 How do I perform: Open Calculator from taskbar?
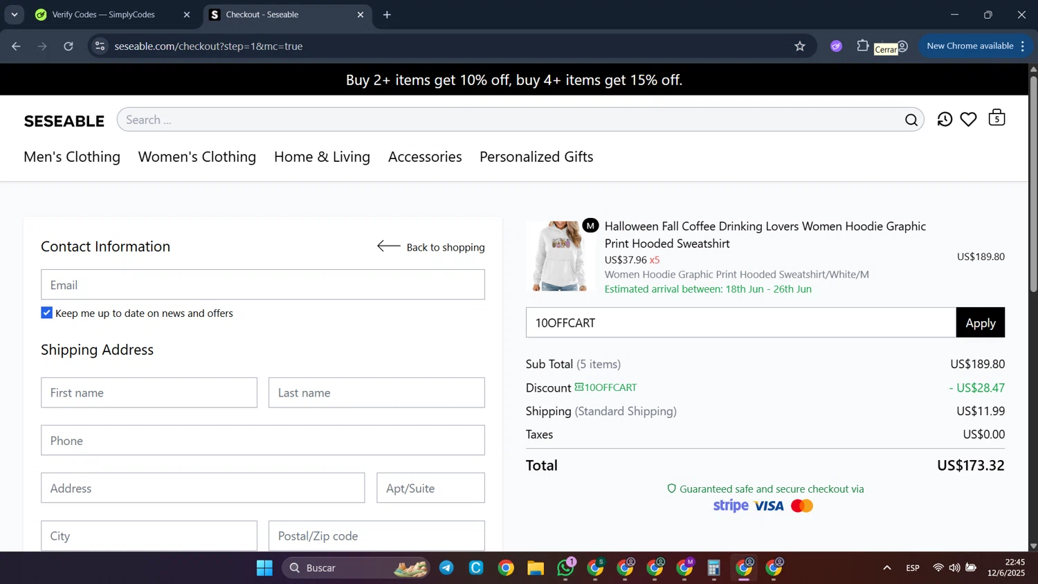(714, 568)
